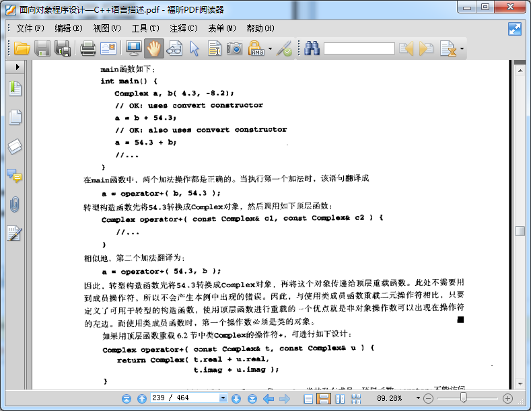The width and height of the screenshot is (531, 411).
Task: Open the page number dropdown arrow
Action: coord(223,398)
